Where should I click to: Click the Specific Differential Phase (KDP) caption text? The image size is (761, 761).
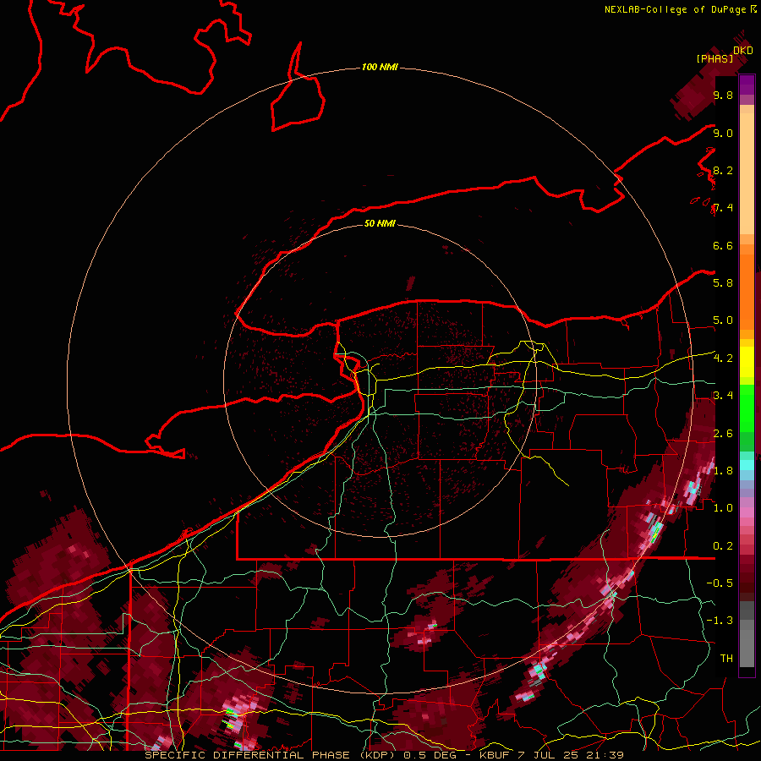coord(270,755)
